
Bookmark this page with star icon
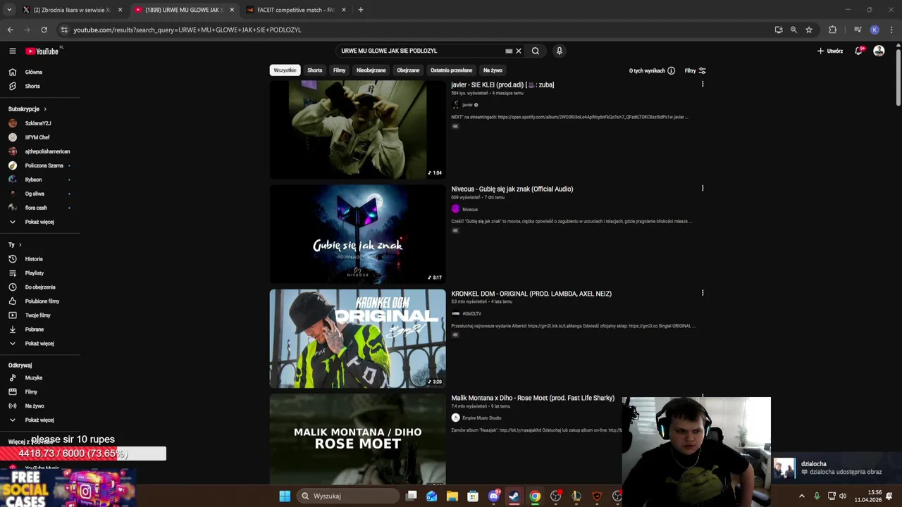[x=809, y=30]
